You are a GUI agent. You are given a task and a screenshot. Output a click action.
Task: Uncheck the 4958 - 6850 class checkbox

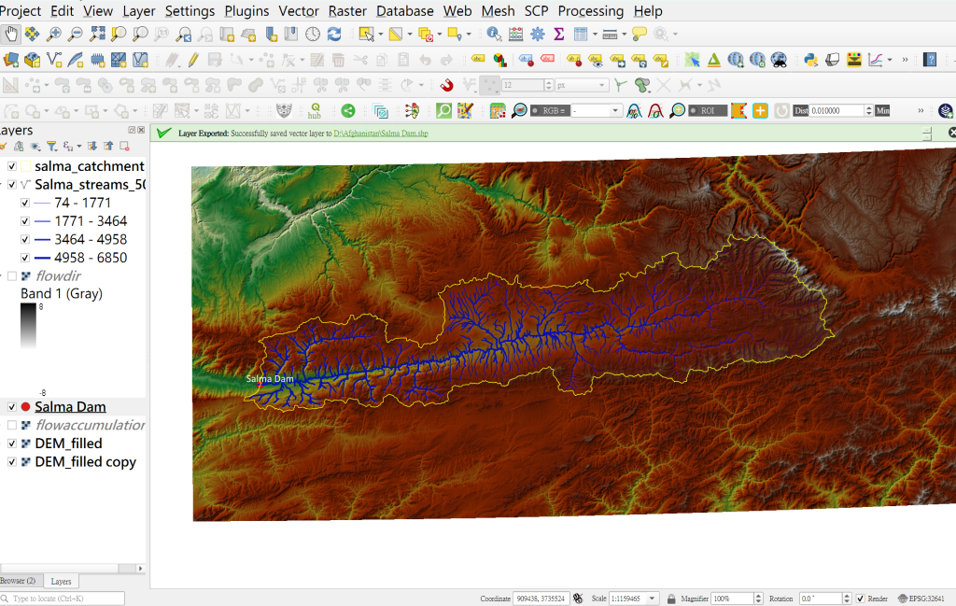tap(25, 258)
